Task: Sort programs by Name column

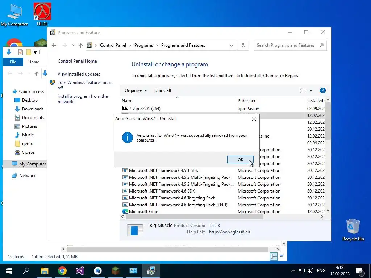Action: coord(178,101)
